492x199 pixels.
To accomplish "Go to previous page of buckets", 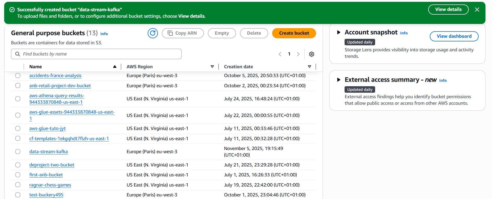I will [x=280, y=54].
